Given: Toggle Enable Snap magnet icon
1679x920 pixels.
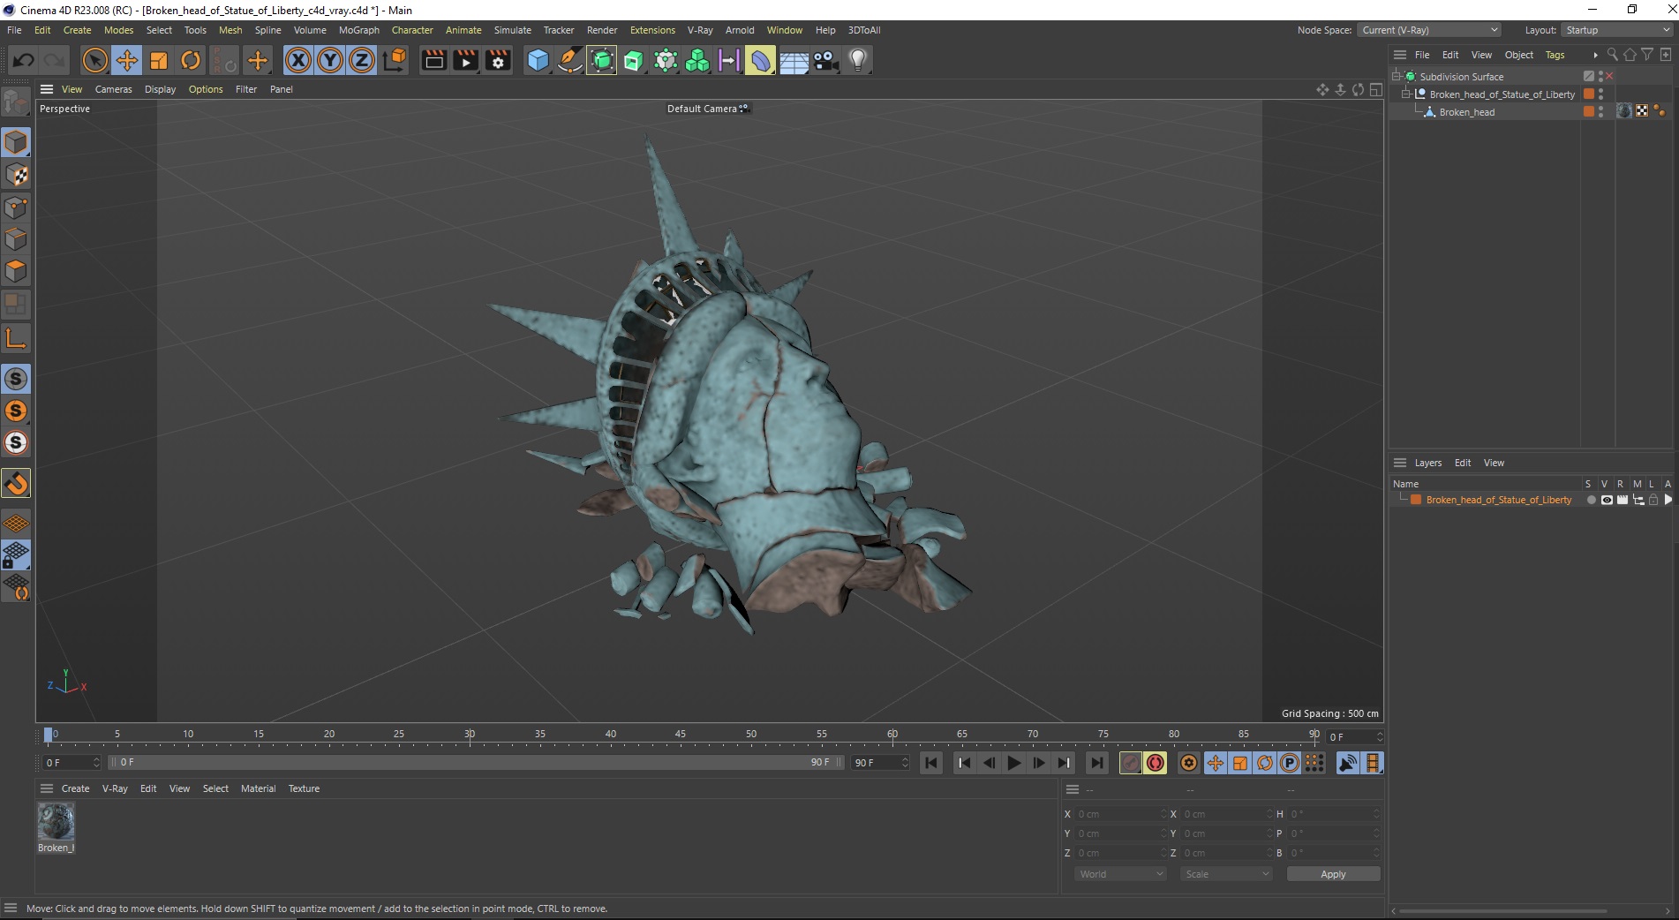Looking at the screenshot, I should [x=16, y=483].
